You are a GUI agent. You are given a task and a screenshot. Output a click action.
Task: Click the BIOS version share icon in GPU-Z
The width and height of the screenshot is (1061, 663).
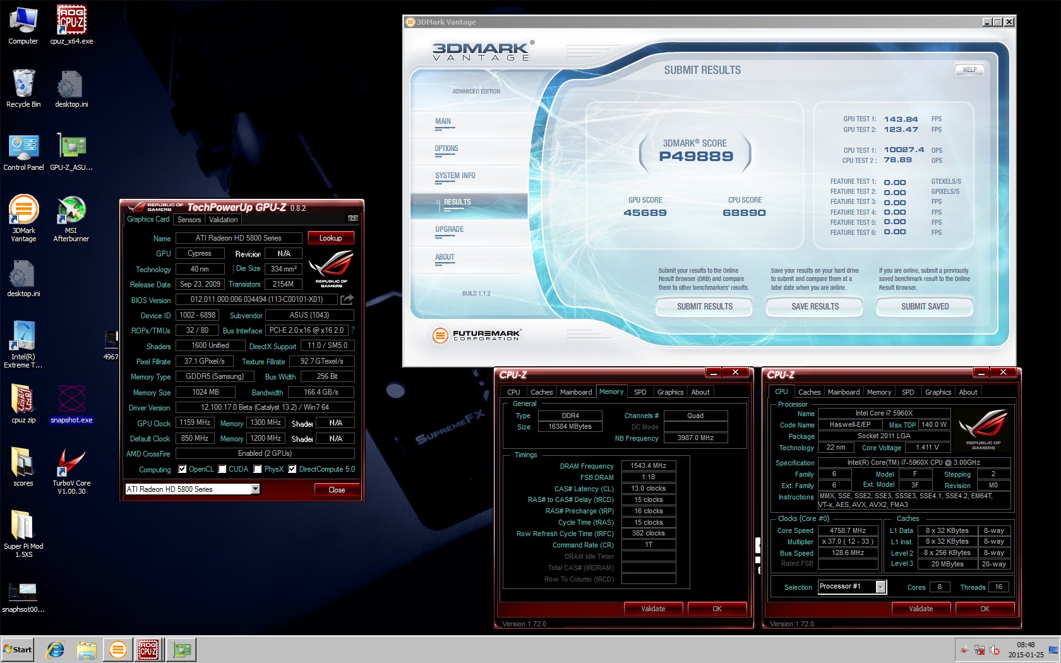click(x=347, y=299)
